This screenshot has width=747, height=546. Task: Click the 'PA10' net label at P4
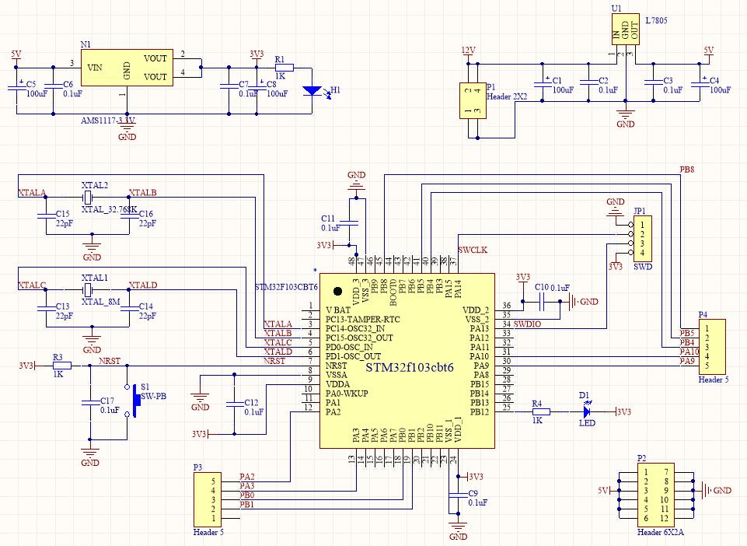tap(689, 352)
